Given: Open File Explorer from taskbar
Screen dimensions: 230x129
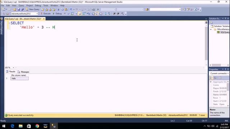Looking at the screenshot, I should 21,126.
